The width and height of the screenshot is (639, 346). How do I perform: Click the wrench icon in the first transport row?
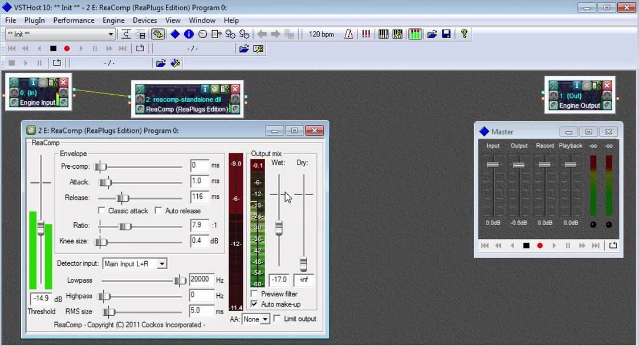coord(258,49)
